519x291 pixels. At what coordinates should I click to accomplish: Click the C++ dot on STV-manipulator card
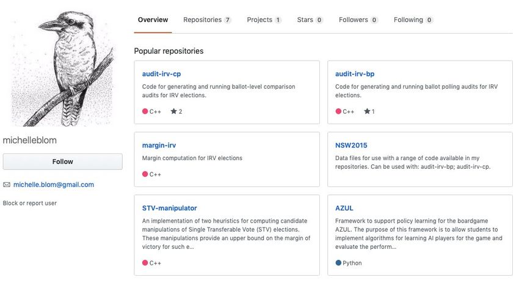click(145, 263)
